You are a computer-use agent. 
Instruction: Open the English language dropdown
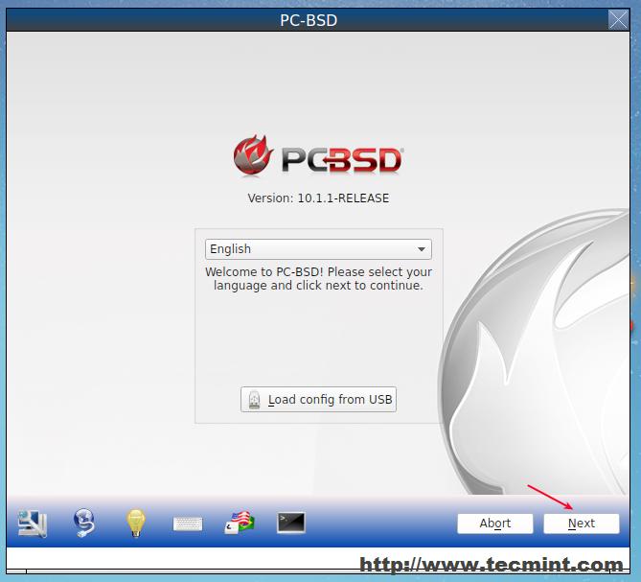318,249
